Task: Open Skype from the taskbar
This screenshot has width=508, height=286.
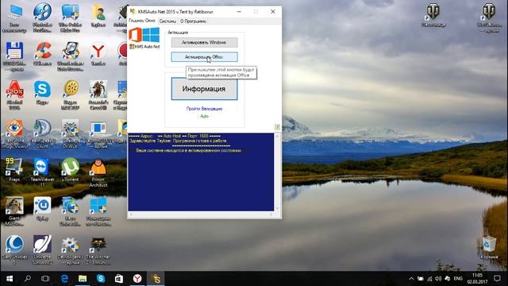Action: tap(101, 279)
